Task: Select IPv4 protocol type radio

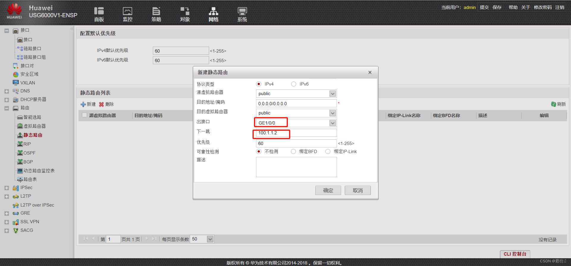Action: [x=259, y=84]
